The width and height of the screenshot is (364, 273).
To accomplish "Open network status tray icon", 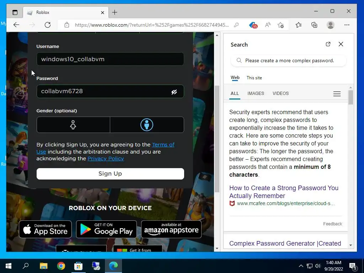I will pyautogui.click(x=310, y=266).
